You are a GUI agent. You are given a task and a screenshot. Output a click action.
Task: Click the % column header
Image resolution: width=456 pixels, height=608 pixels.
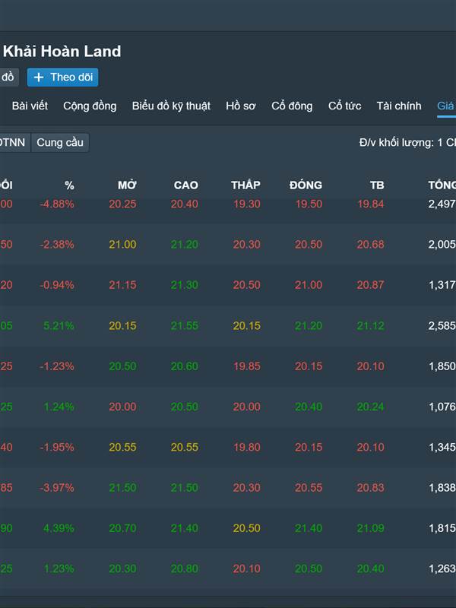pos(69,185)
